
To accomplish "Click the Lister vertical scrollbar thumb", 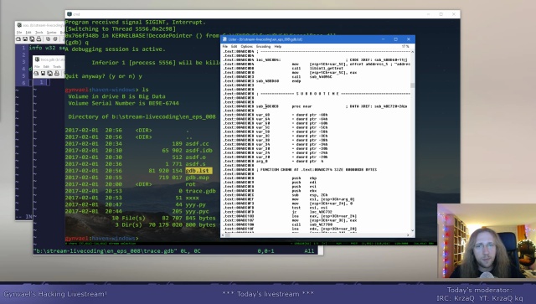I will pyautogui.click(x=412, y=85).
